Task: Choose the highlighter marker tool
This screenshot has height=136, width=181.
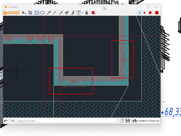Action: tap(72, 13)
